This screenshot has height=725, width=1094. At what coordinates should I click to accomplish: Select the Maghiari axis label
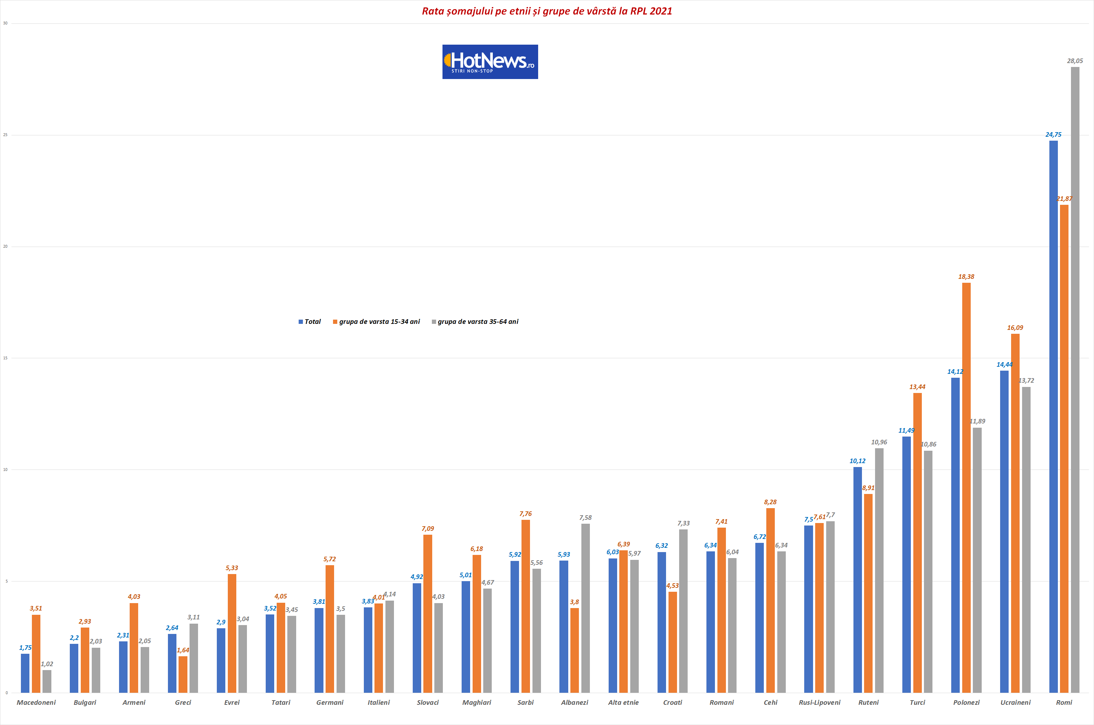(x=476, y=702)
